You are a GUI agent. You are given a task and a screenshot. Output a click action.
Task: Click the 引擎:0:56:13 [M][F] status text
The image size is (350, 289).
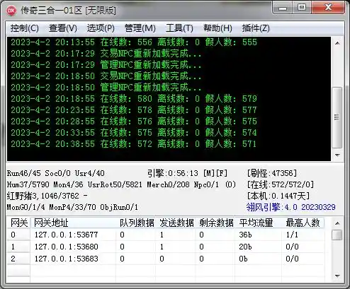tap(188, 173)
